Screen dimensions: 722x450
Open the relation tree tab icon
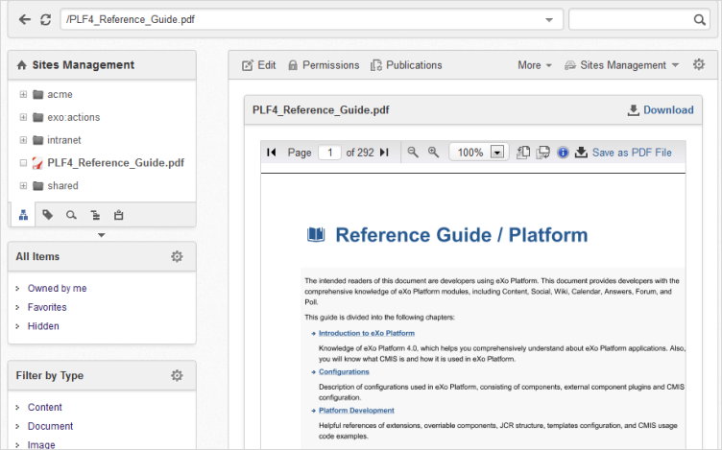tap(95, 215)
